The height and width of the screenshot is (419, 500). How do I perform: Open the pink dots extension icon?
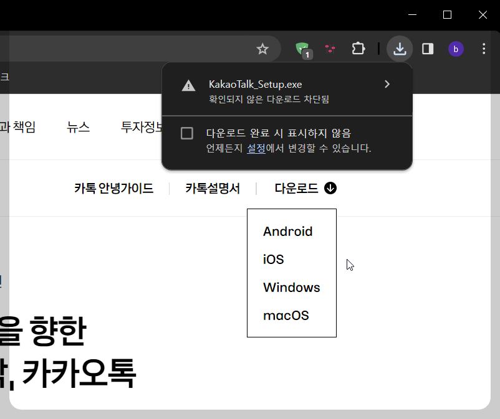pyautogui.click(x=330, y=49)
